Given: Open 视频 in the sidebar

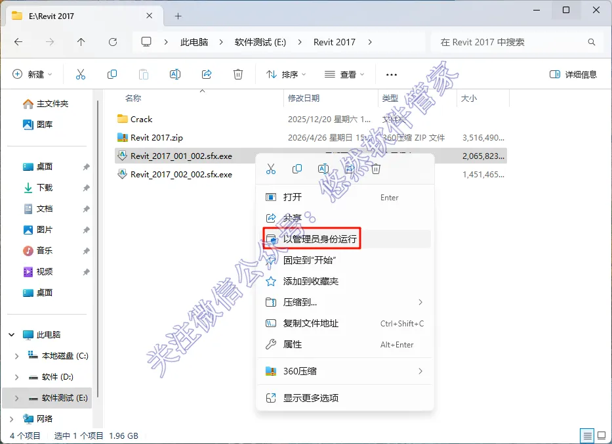Looking at the screenshot, I should tap(38, 272).
